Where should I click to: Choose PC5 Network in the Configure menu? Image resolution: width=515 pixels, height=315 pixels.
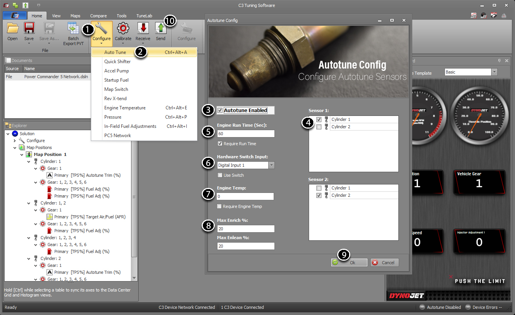[144, 136]
